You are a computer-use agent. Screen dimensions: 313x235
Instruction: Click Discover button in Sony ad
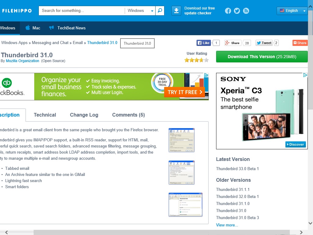click(x=296, y=144)
